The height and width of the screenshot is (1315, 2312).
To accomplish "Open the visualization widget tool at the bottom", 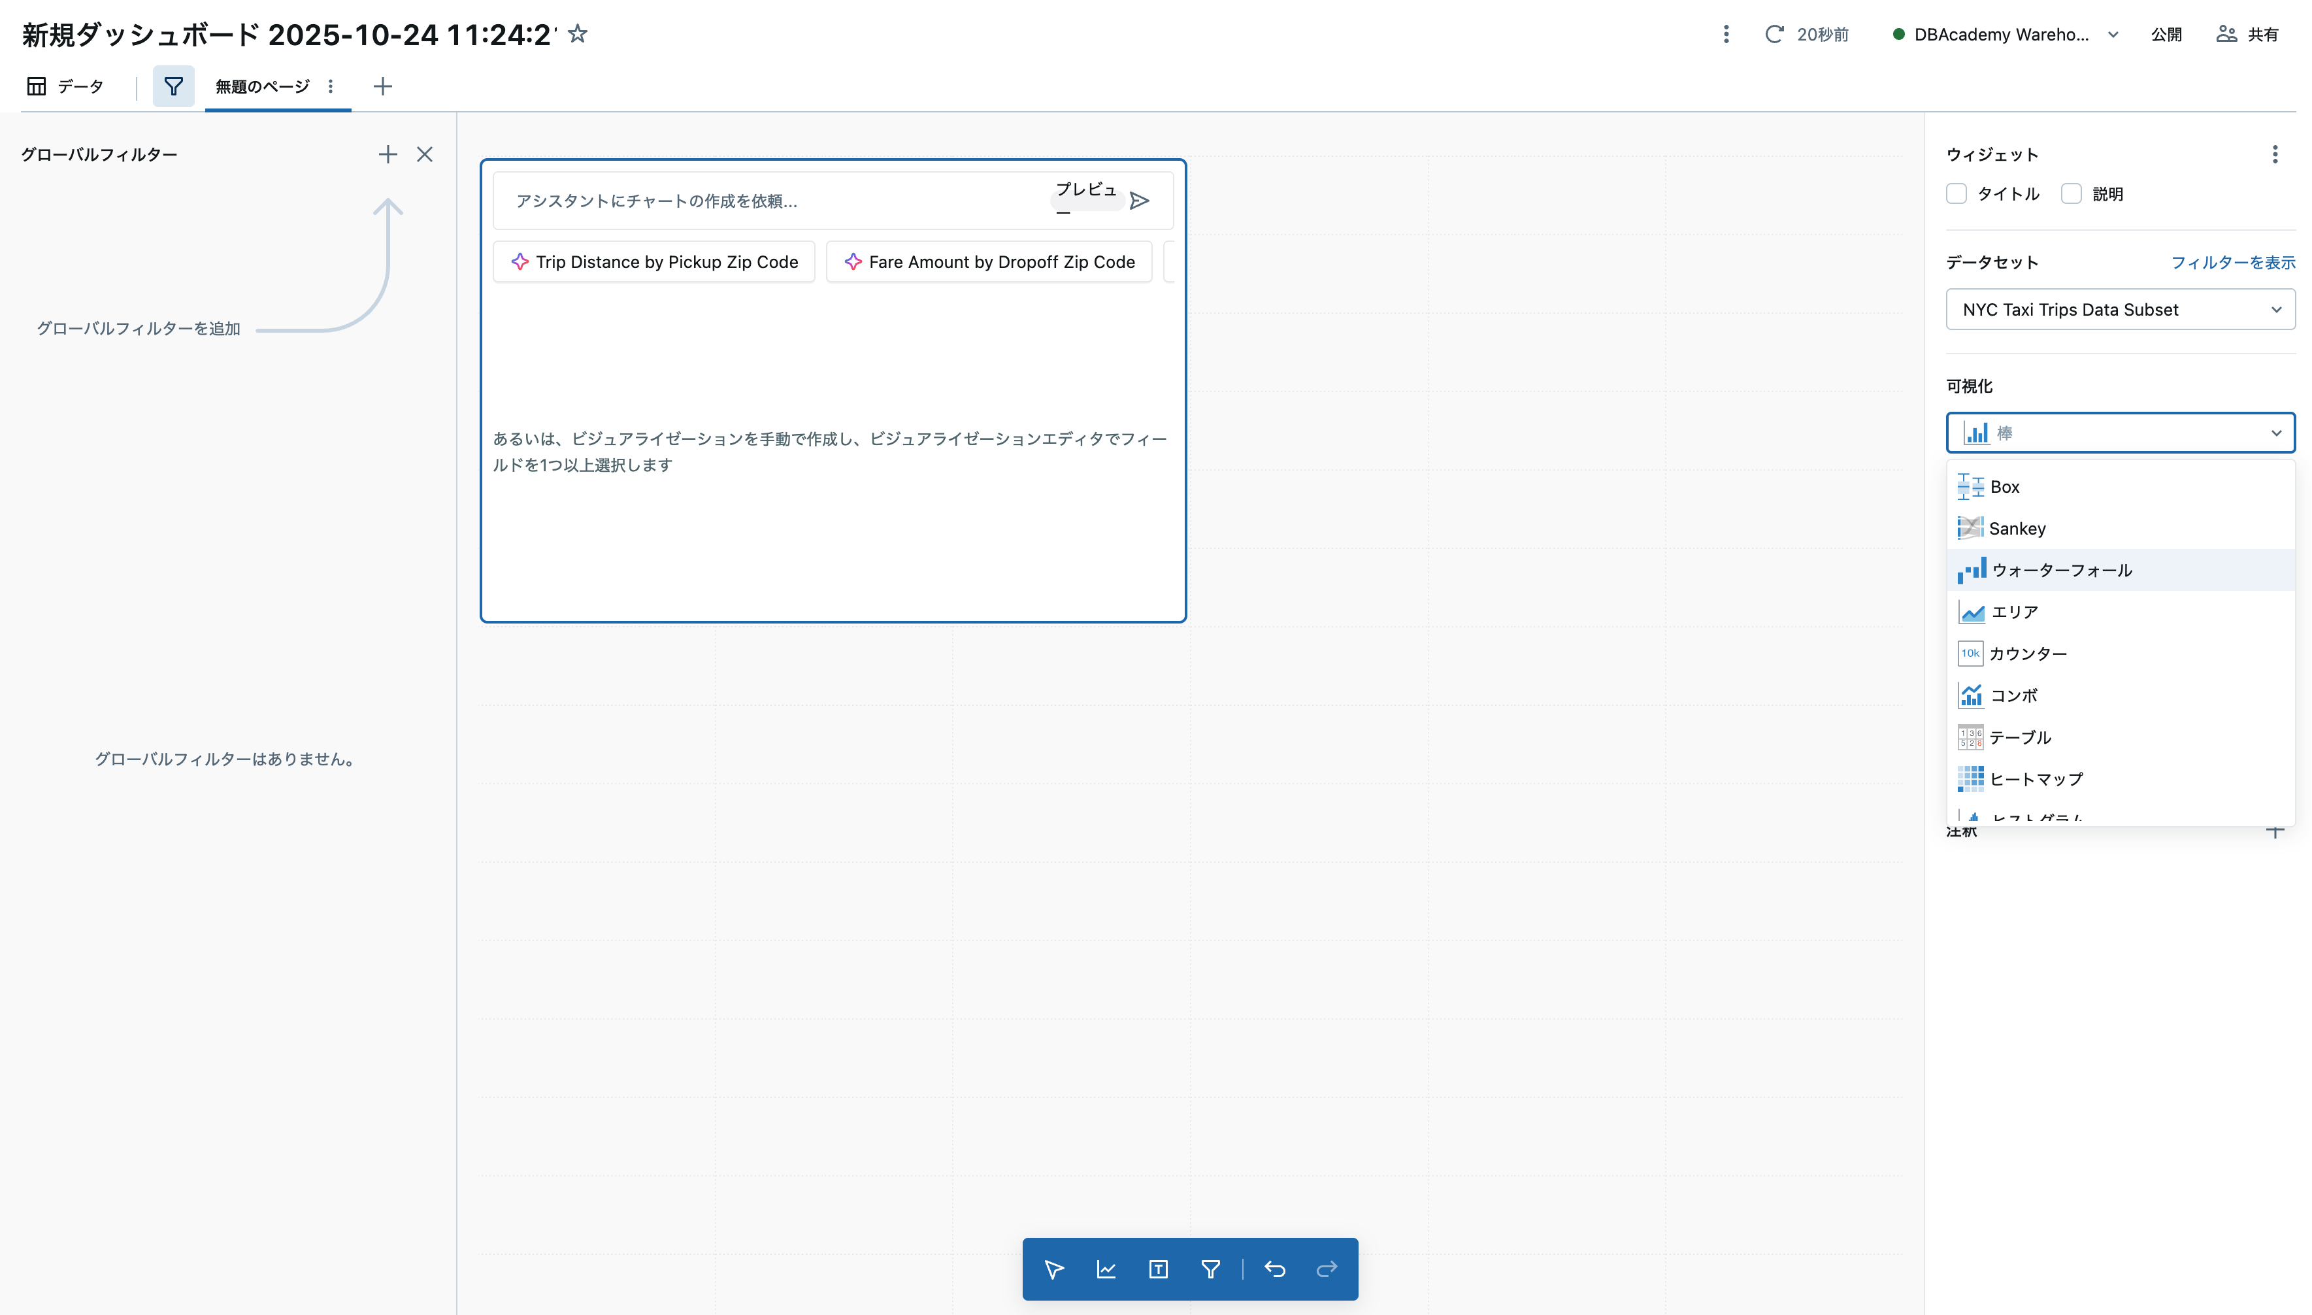I will (x=1107, y=1269).
